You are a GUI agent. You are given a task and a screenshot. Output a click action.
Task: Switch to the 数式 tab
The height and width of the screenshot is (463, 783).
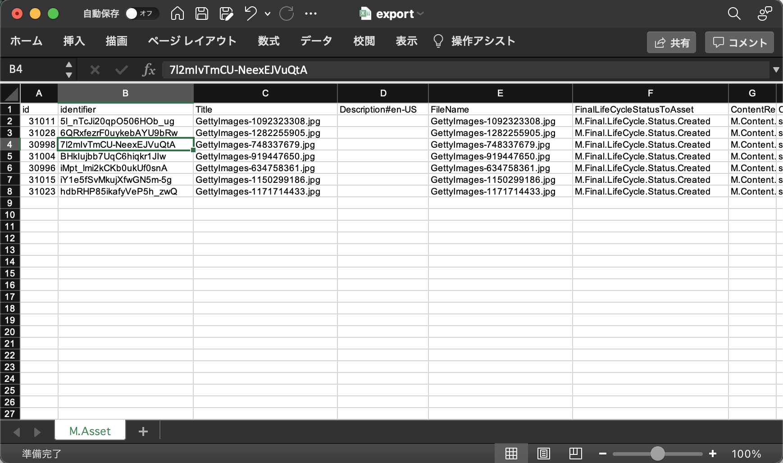pyautogui.click(x=269, y=41)
